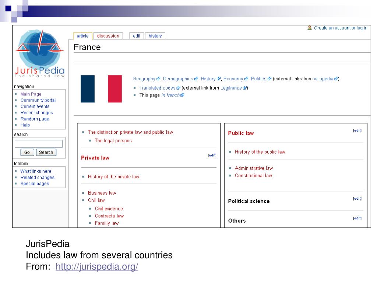Click the Search button
The width and height of the screenshot is (377, 283).
(46, 152)
